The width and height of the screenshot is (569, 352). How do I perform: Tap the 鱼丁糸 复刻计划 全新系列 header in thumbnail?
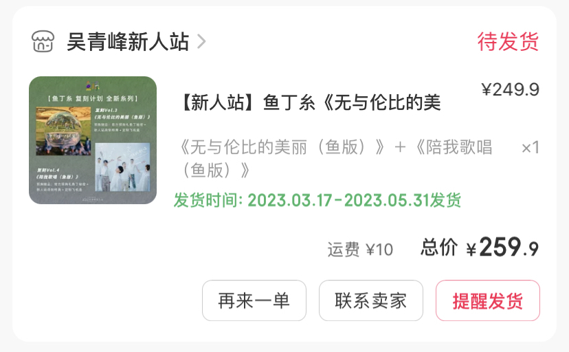coord(93,98)
